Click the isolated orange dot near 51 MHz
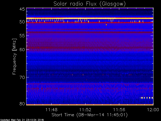This screenshot has width=161, height=121. click(x=106, y=25)
